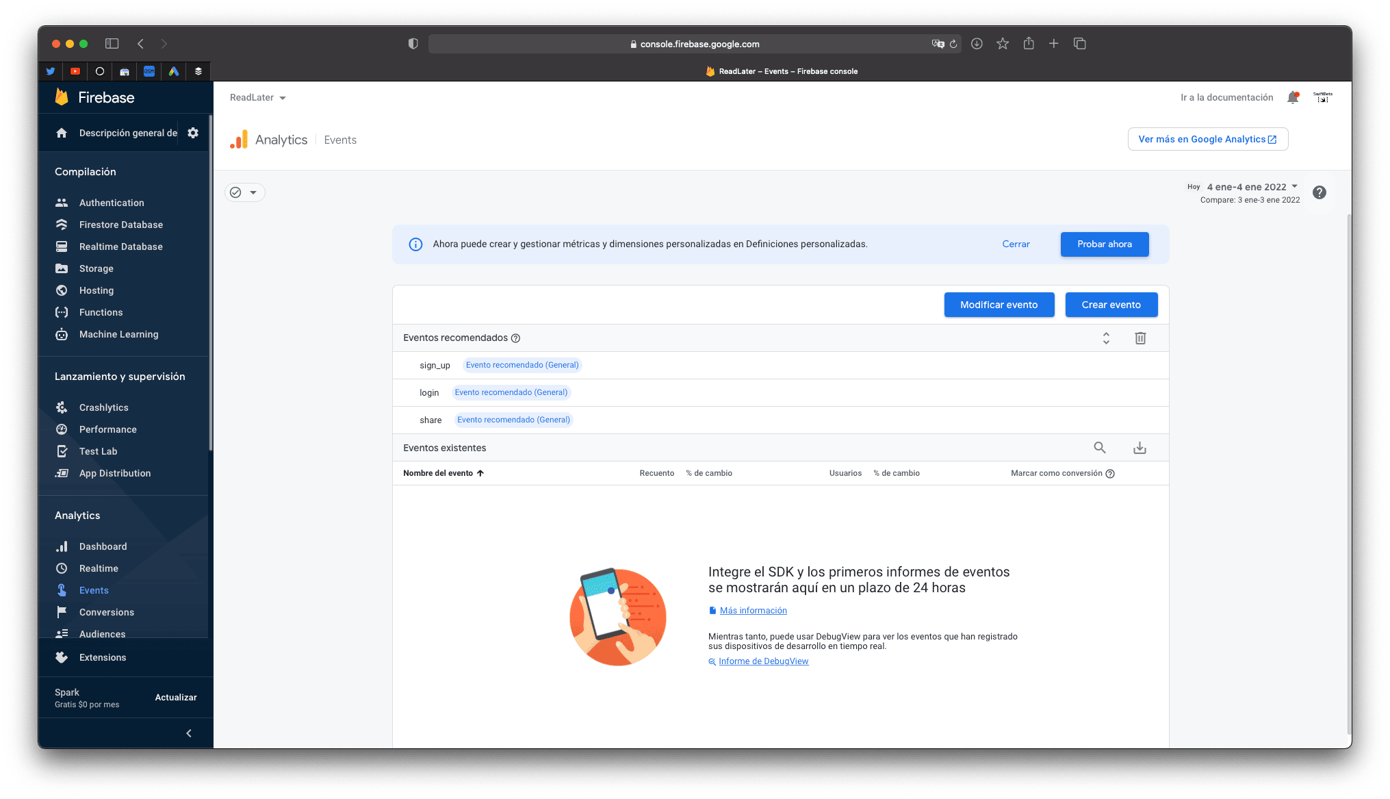Click the Events breadcrumb label

(x=340, y=140)
